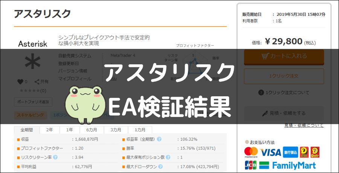Click help icon beside 最大ドローダウン
Image resolution: width=339 pixels, height=173 pixels.
(x=160, y=167)
